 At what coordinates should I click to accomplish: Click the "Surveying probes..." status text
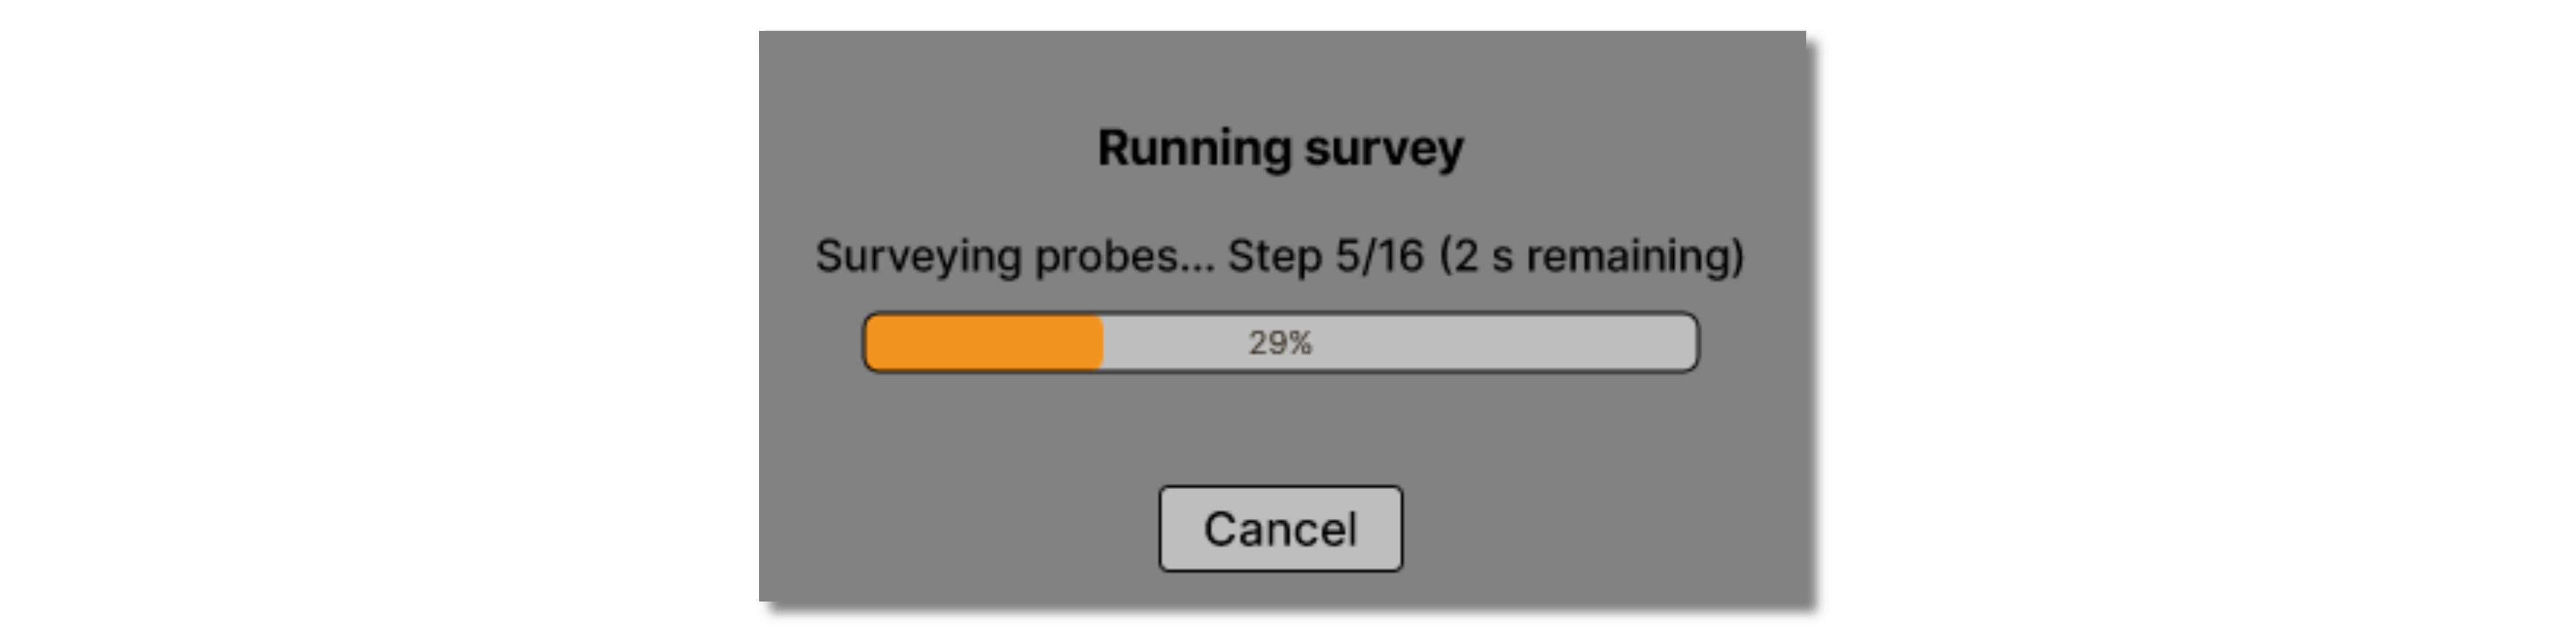tap(1014, 255)
